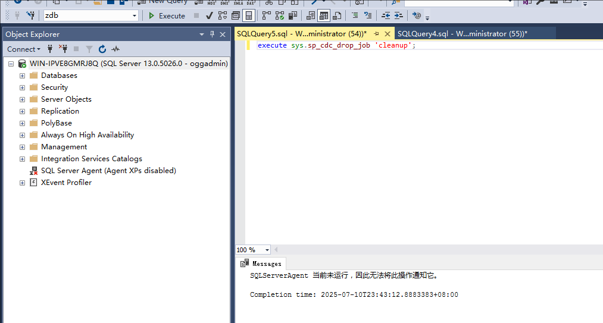Increase indent of the query

coord(399,16)
